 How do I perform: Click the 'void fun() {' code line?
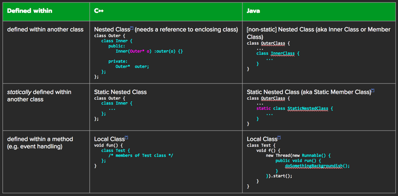108,146
